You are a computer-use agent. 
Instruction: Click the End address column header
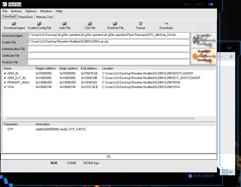pos(89,68)
